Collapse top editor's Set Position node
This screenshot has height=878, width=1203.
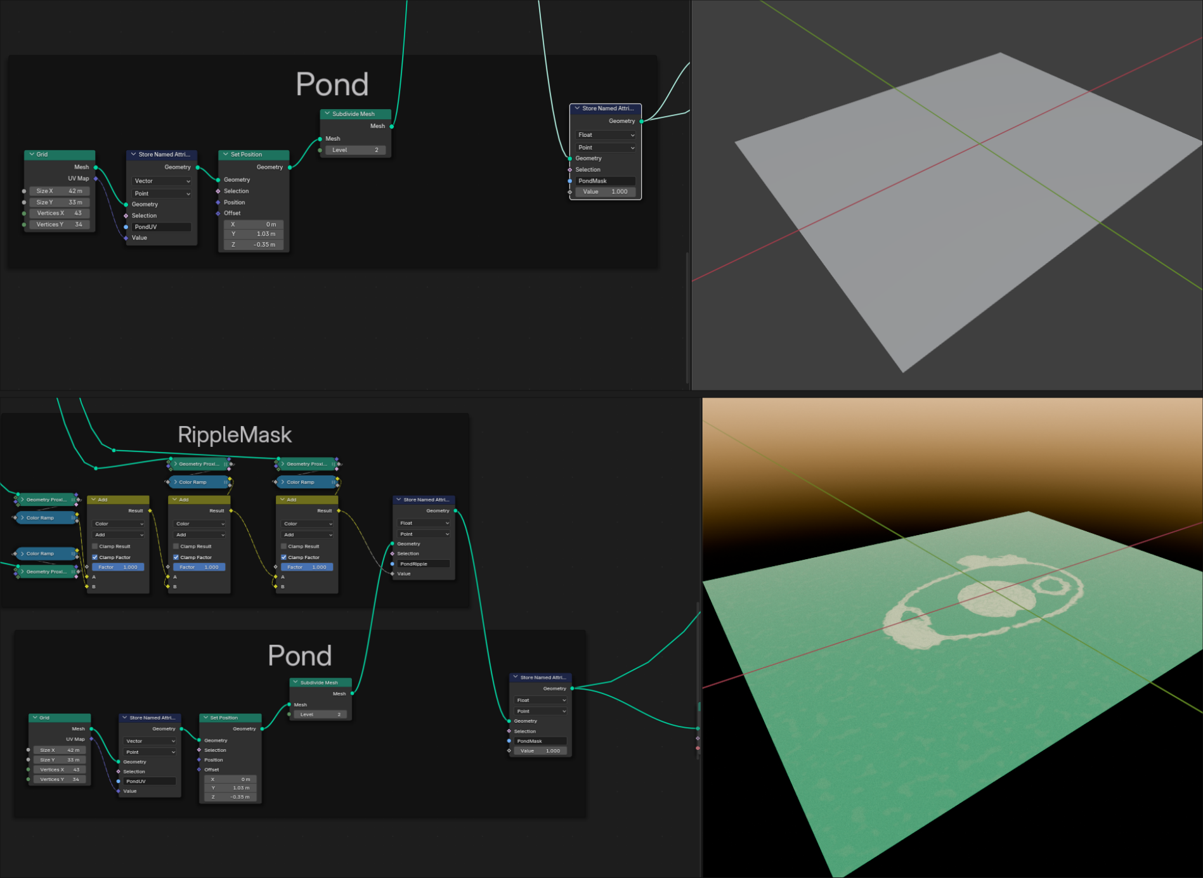pyautogui.click(x=225, y=154)
